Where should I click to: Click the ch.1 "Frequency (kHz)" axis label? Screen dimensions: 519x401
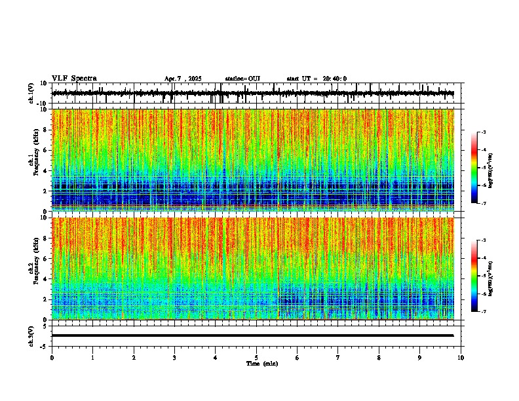[36, 153]
